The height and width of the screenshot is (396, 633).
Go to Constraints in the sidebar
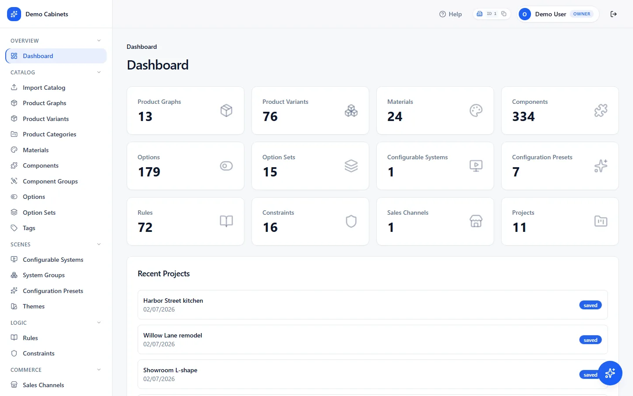coord(56,353)
